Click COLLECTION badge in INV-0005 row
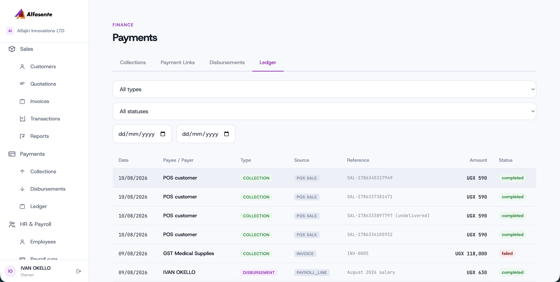 256,254
